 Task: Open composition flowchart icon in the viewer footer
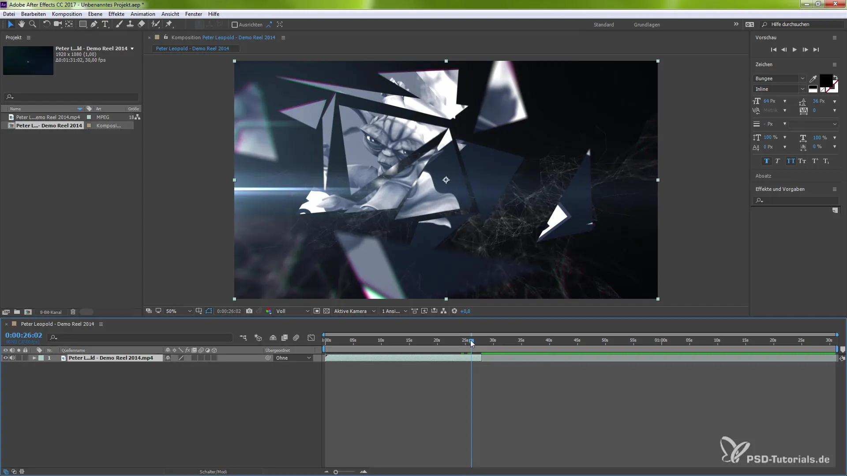(x=444, y=311)
